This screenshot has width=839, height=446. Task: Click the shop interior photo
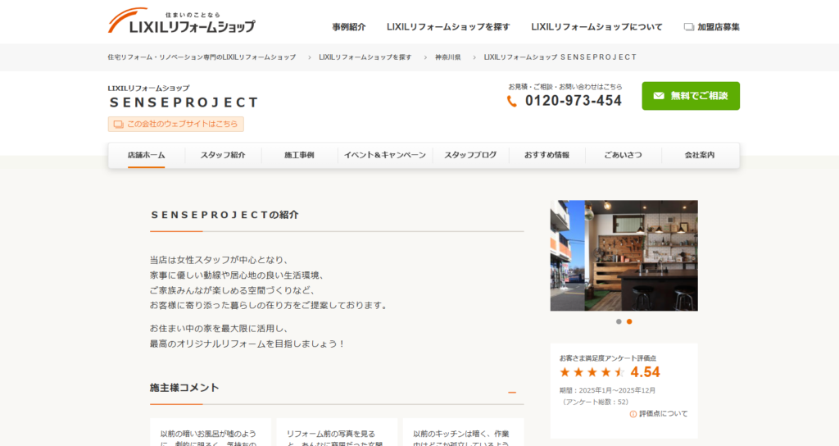point(624,256)
